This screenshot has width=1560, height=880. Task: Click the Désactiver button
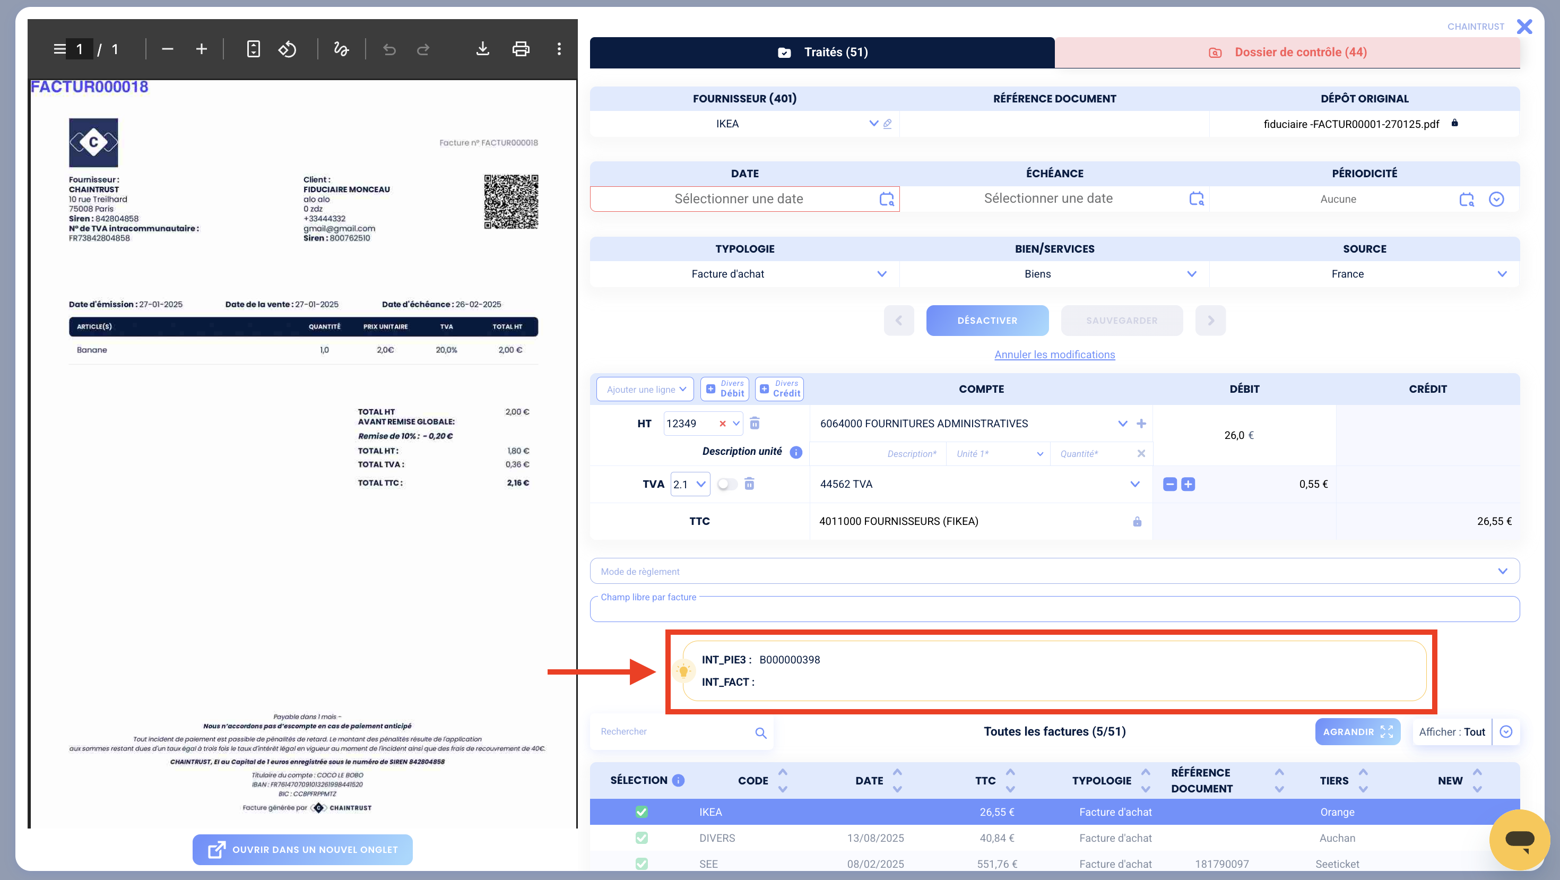987,321
